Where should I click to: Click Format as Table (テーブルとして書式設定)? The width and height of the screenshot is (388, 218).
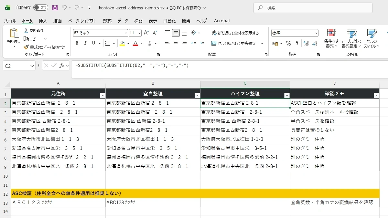(351, 38)
